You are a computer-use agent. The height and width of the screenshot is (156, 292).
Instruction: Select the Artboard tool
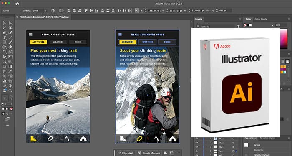pyautogui.click(x=10, y=81)
